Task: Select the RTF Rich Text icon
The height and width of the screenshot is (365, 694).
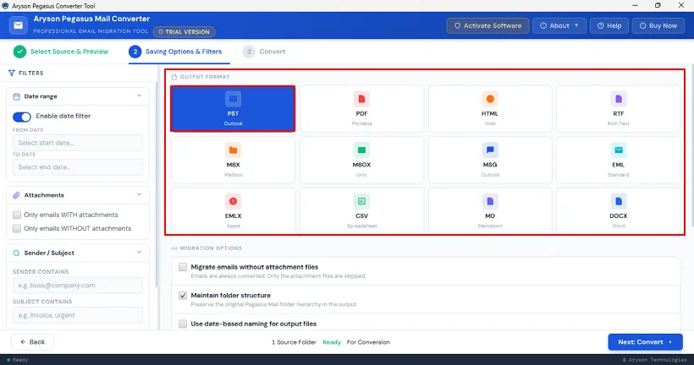Action: (x=619, y=99)
